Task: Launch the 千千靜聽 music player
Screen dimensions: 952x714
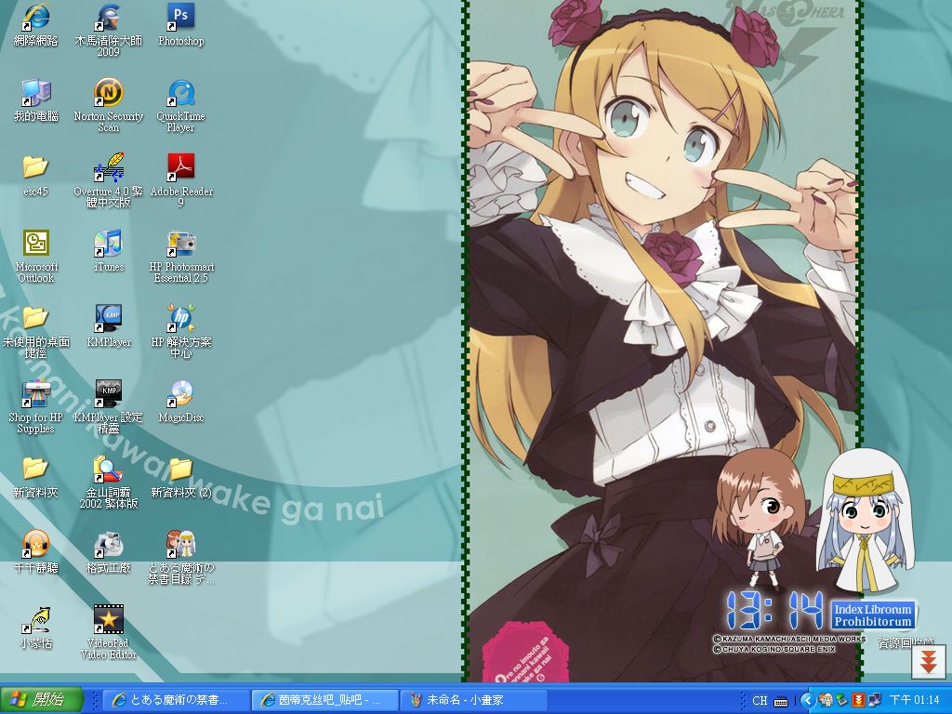Action: 36,552
